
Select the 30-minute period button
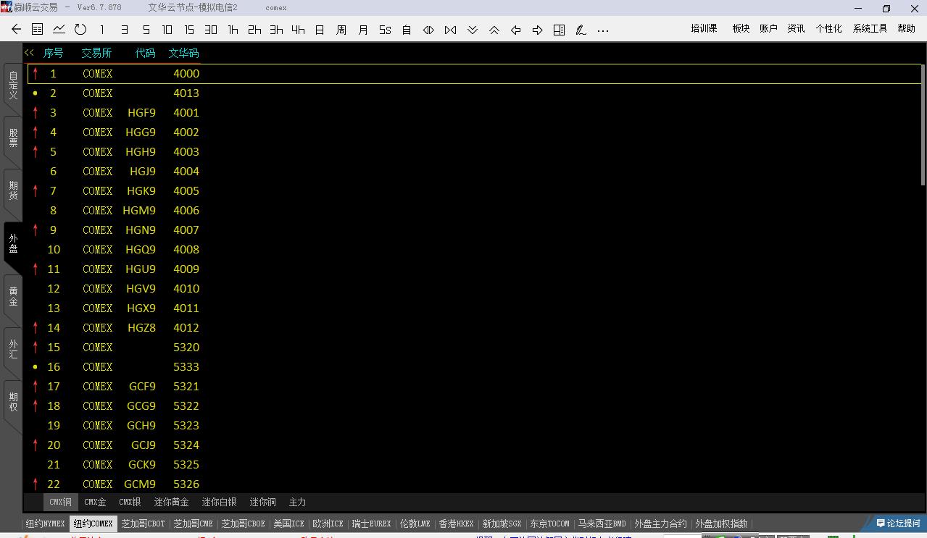211,30
